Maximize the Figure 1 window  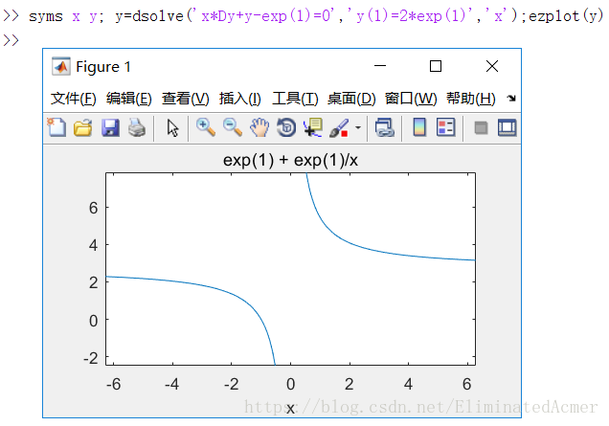click(436, 66)
